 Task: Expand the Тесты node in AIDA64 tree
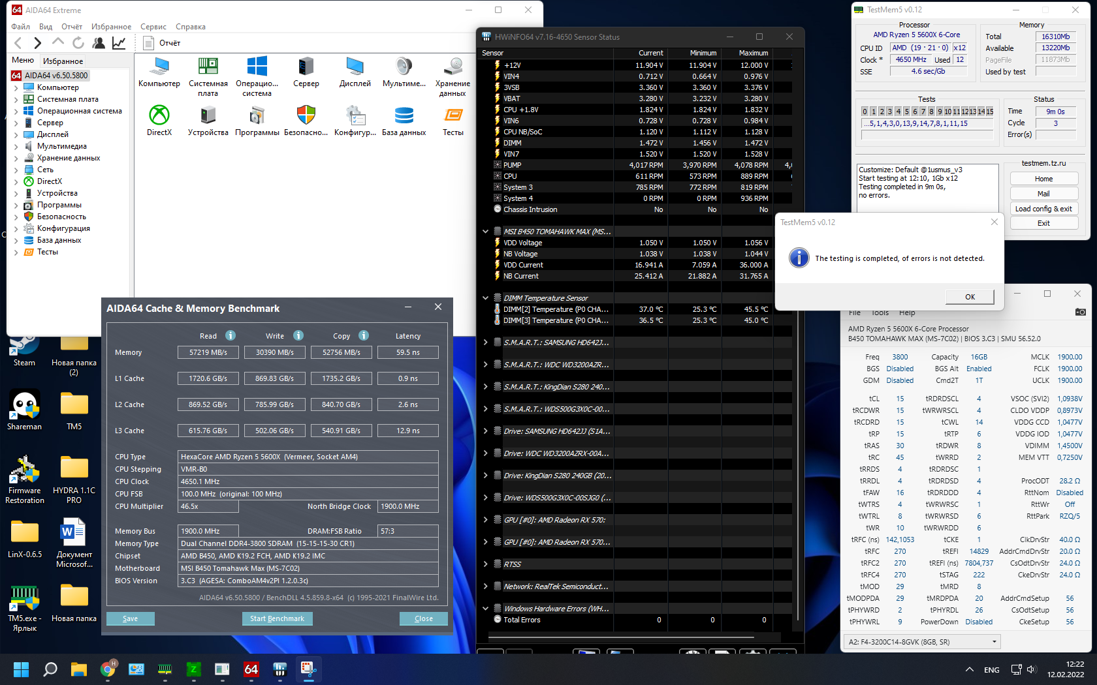(16, 252)
